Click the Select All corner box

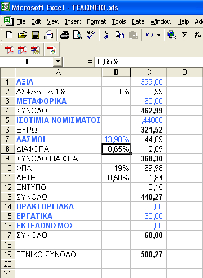pos(8,72)
